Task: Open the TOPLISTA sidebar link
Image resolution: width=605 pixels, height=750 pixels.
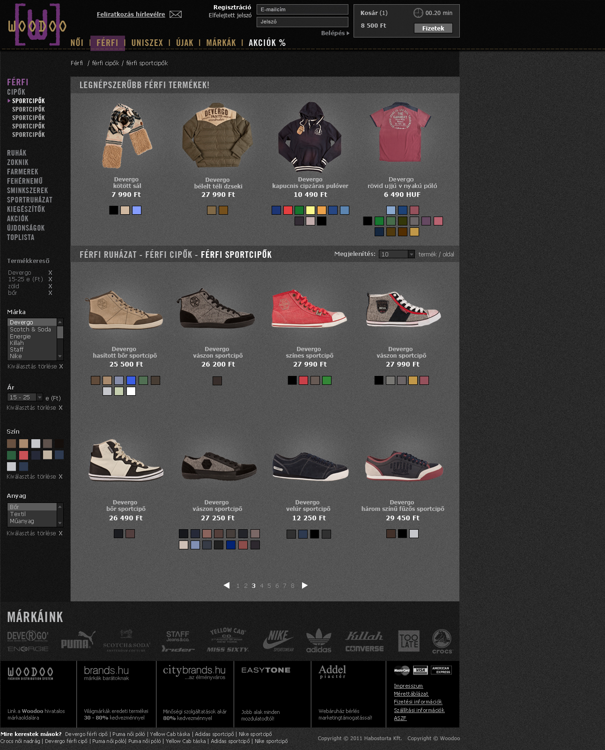Action: 21,237
